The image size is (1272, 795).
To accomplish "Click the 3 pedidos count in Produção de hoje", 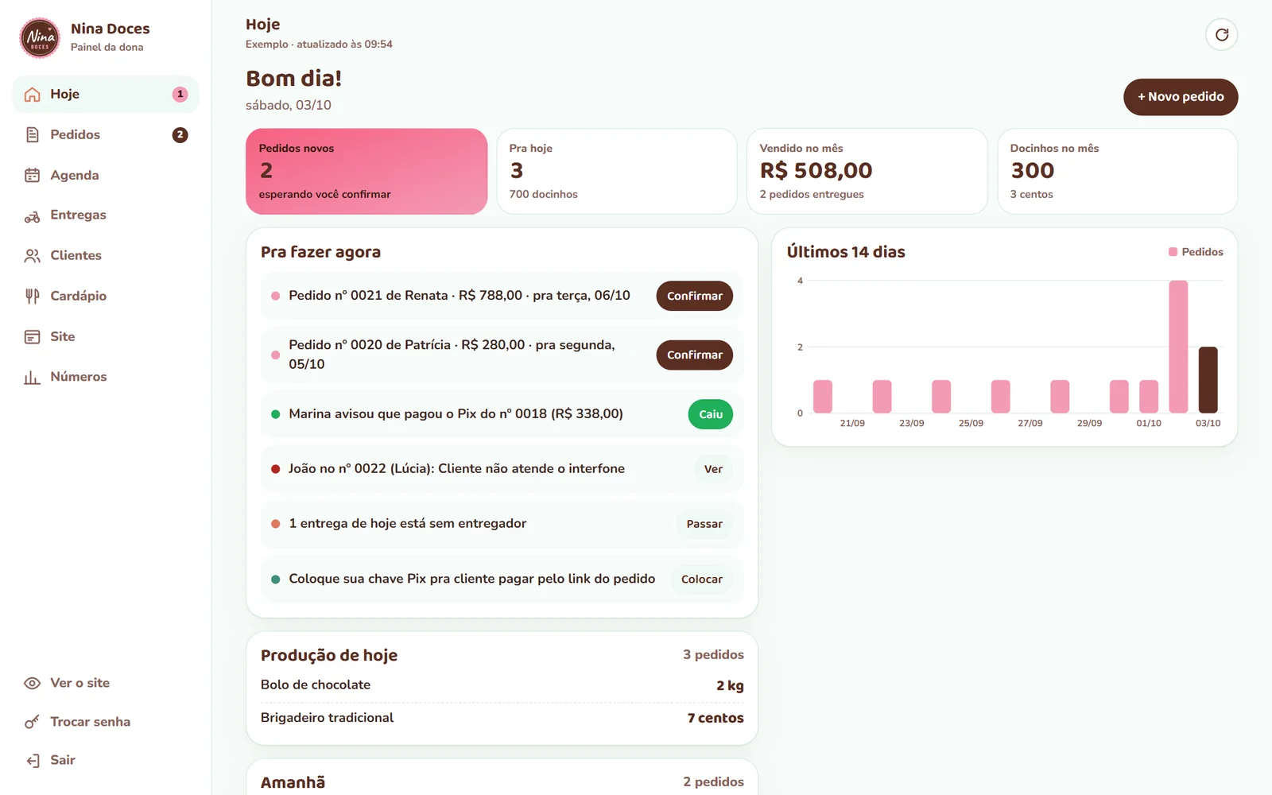I will pos(713,655).
